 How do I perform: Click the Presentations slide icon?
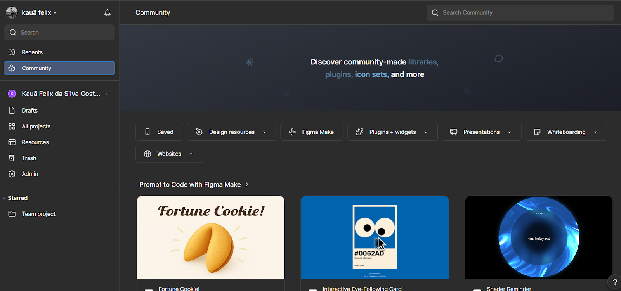pyautogui.click(x=454, y=132)
